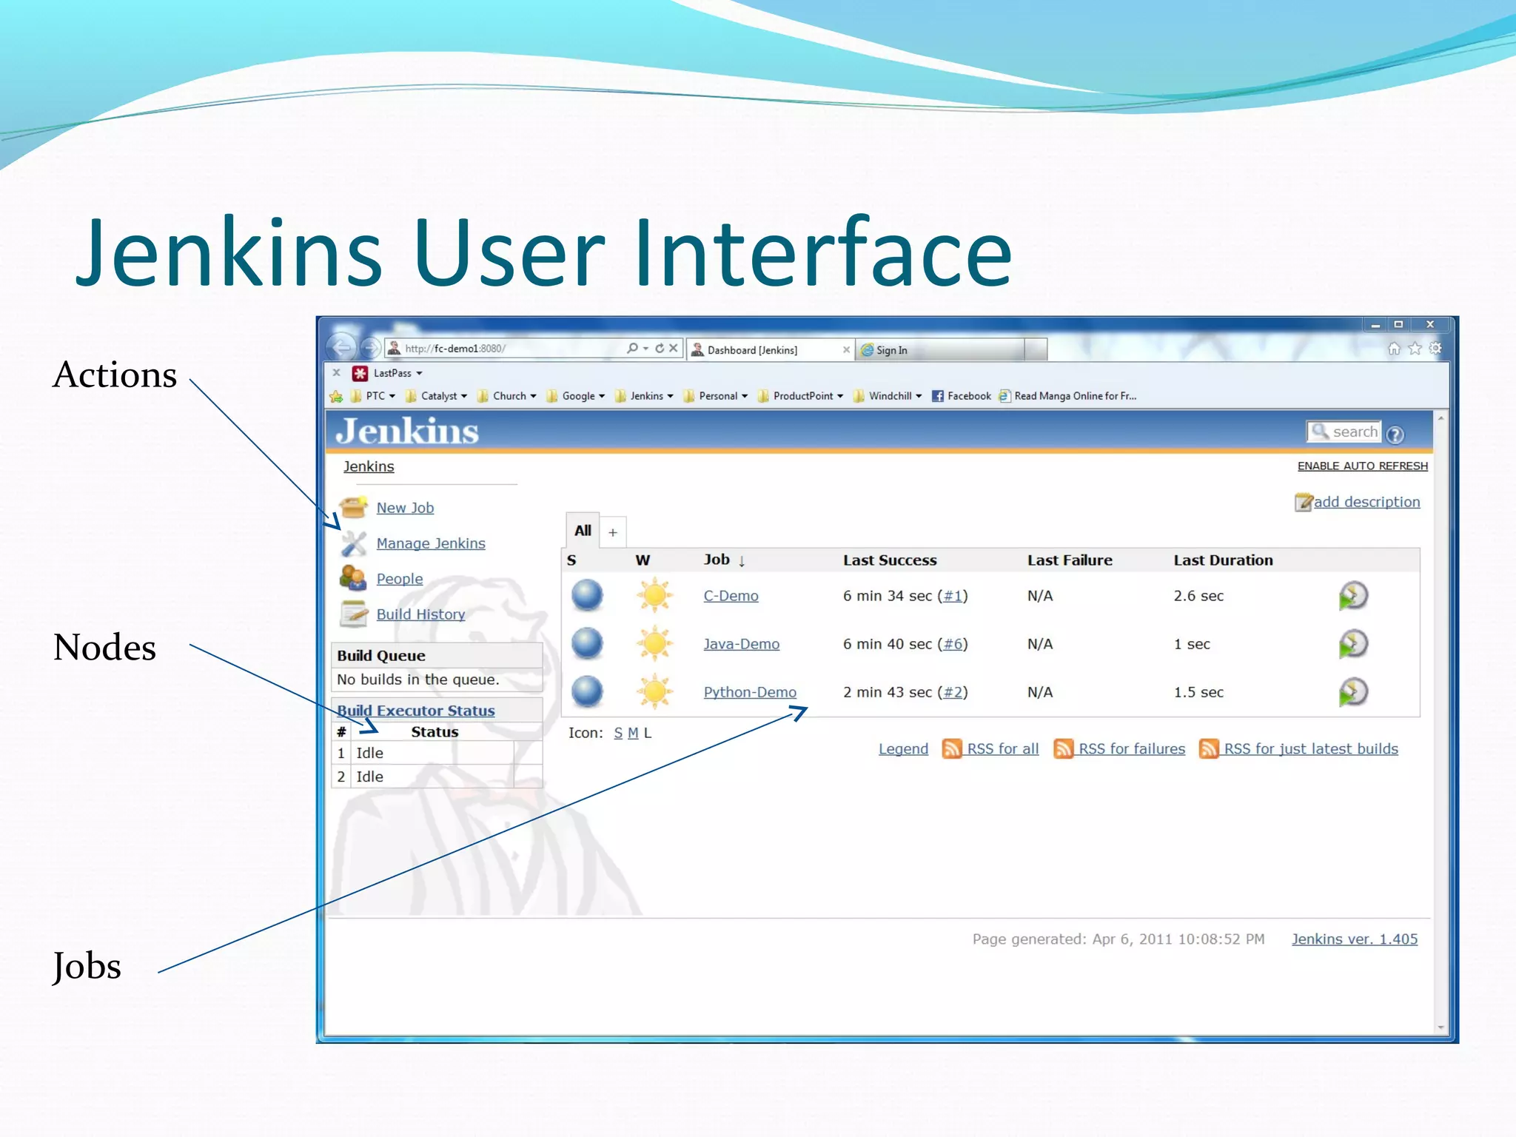Screen dimensions: 1516x1137
Task: Click the Manage Jenkins tools icon
Action: point(354,543)
